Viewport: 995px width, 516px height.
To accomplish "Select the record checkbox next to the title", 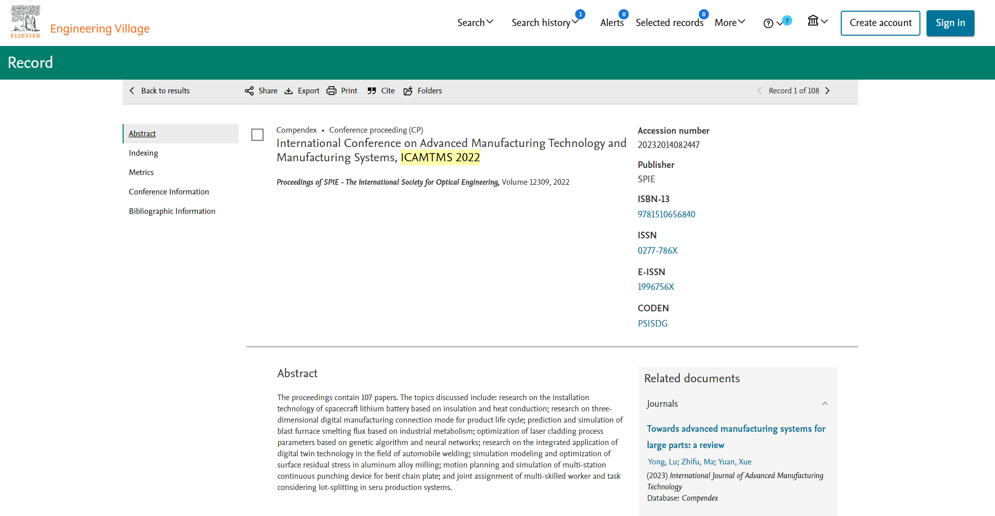I will tap(257, 135).
